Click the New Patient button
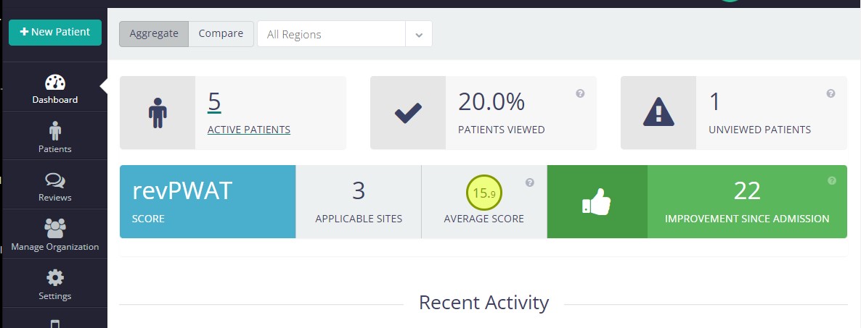 tap(55, 33)
